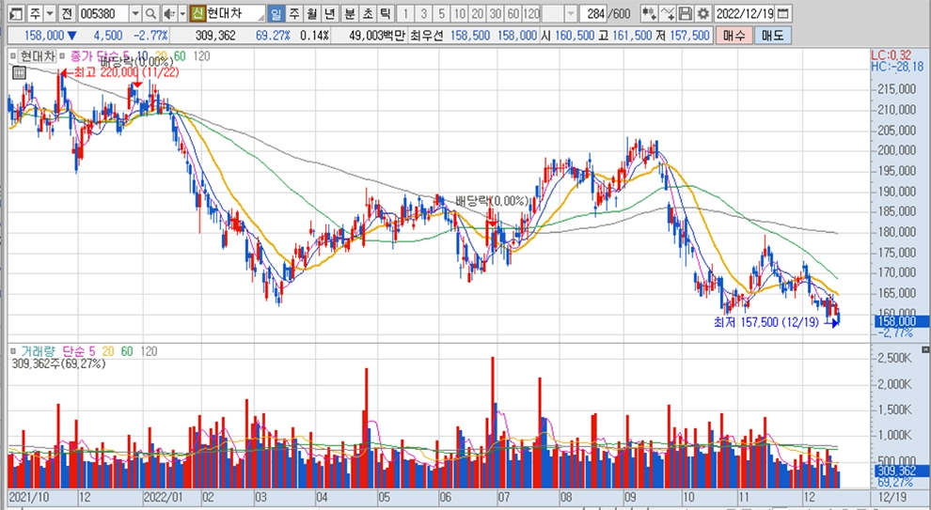Toggle the 현대차 price series square marker
This screenshot has height=510, width=931.
coord(14,57)
